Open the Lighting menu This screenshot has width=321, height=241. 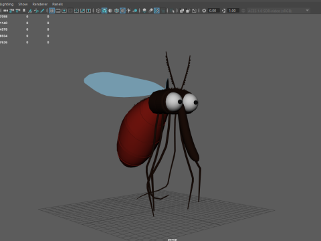7,4
